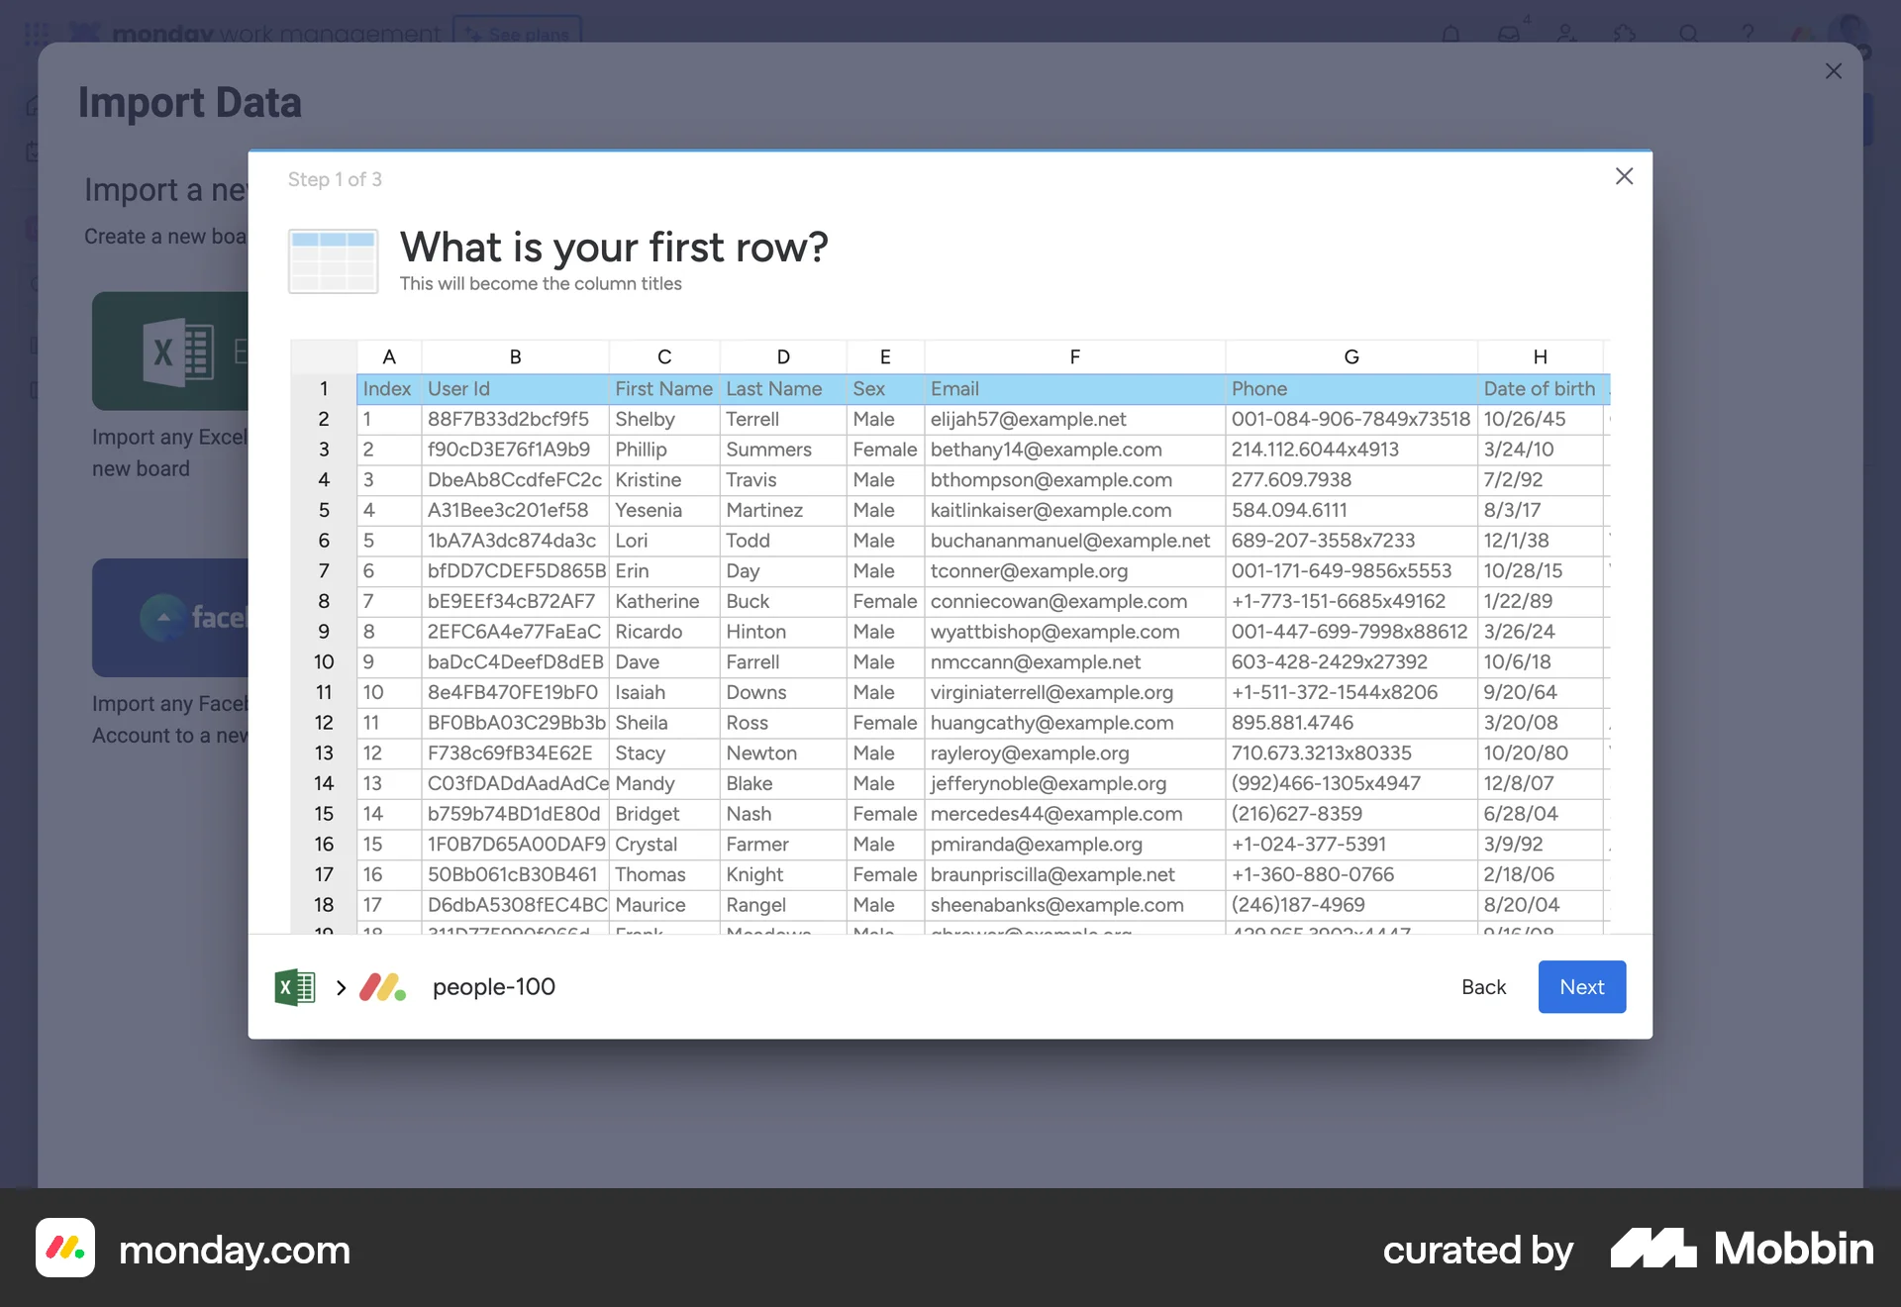Open the apps marketplace puzzle icon

coord(1625,33)
